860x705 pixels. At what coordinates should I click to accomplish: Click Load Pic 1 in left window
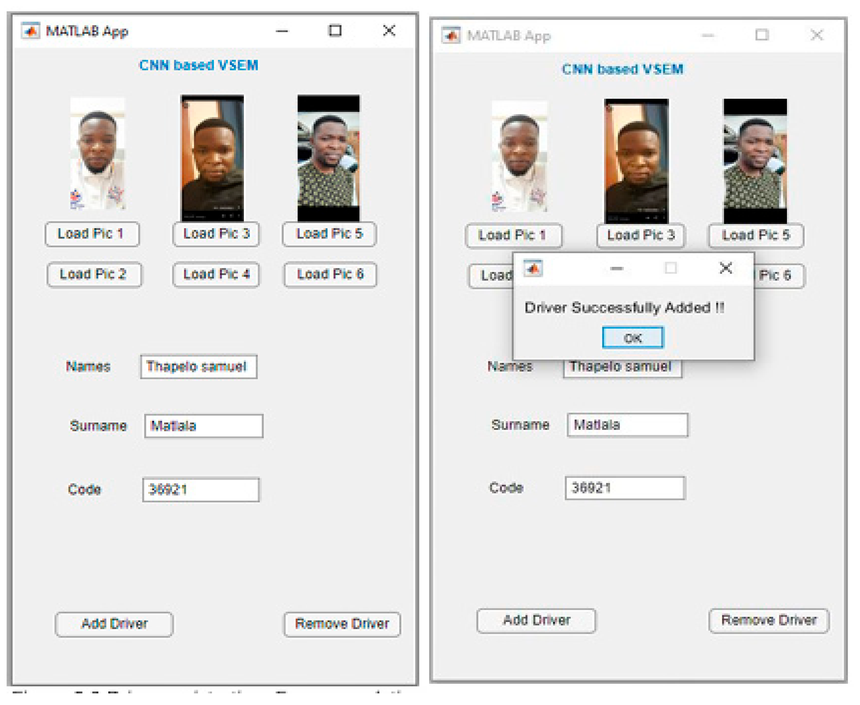92,234
